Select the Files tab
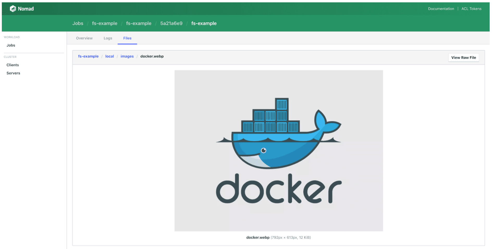Viewport: 492px width, 249px height. 127,38
